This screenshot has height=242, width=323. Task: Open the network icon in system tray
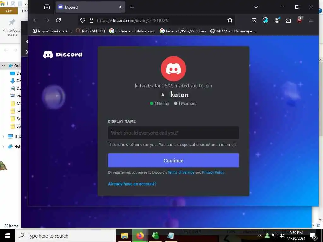(x=275, y=236)
